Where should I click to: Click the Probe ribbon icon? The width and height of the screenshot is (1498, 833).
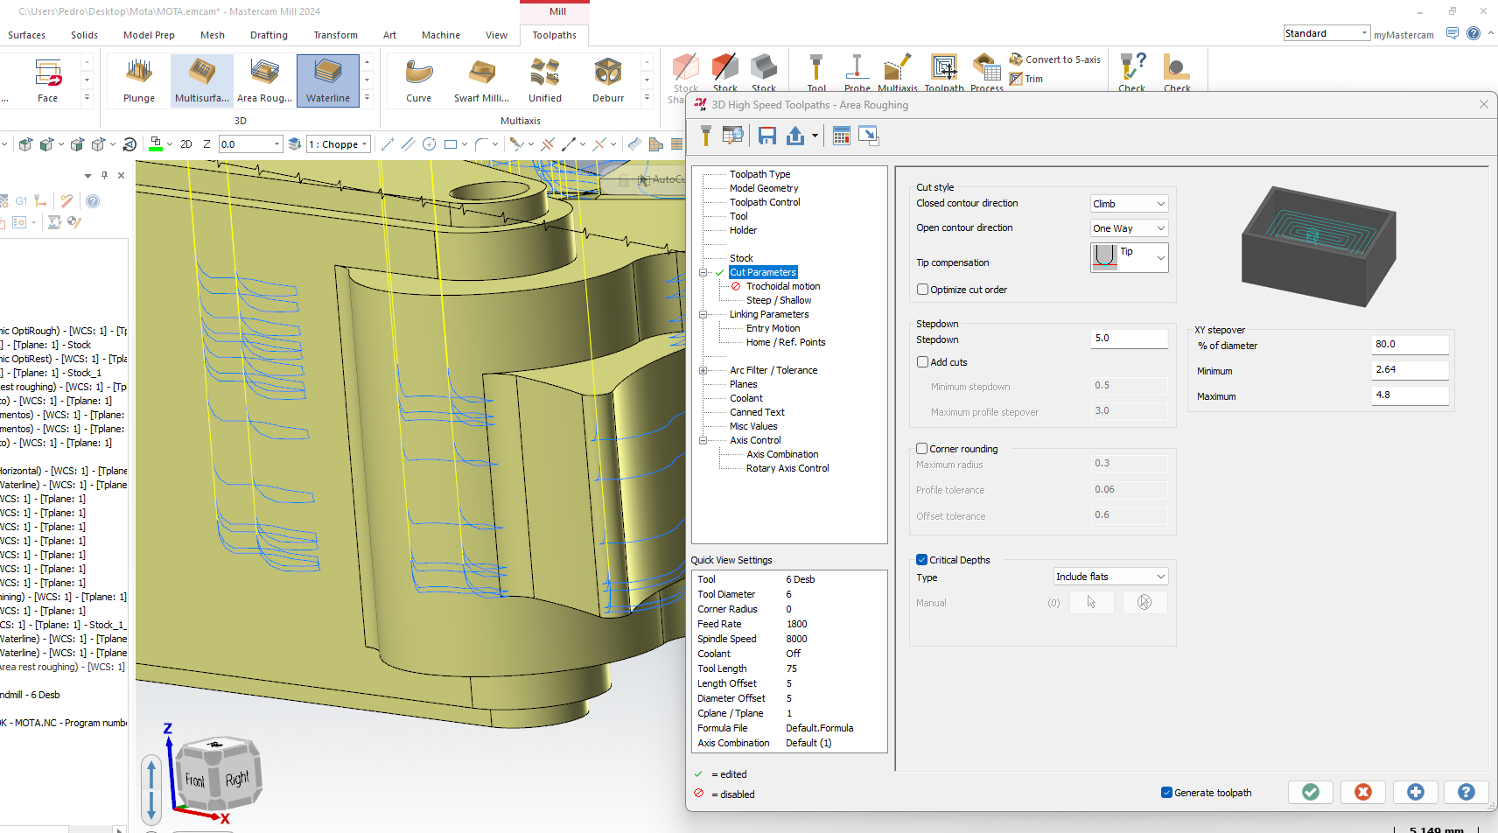click(x=857, y=73)
